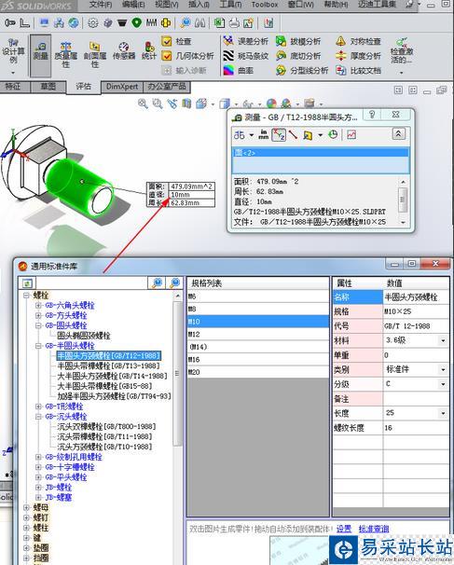
Task: Toggle the 检查 checkbox
Action: pos(167,41)
